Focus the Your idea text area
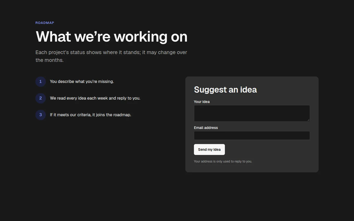This screenshot has width=354, height=221. pyautogui.click(x=252, y=113)
